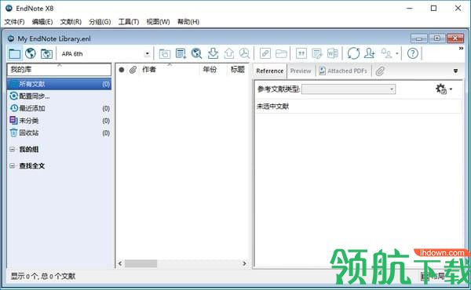
Task: Click Find Full Text icon
Action: pyautogui.click(x=244, y=53)
